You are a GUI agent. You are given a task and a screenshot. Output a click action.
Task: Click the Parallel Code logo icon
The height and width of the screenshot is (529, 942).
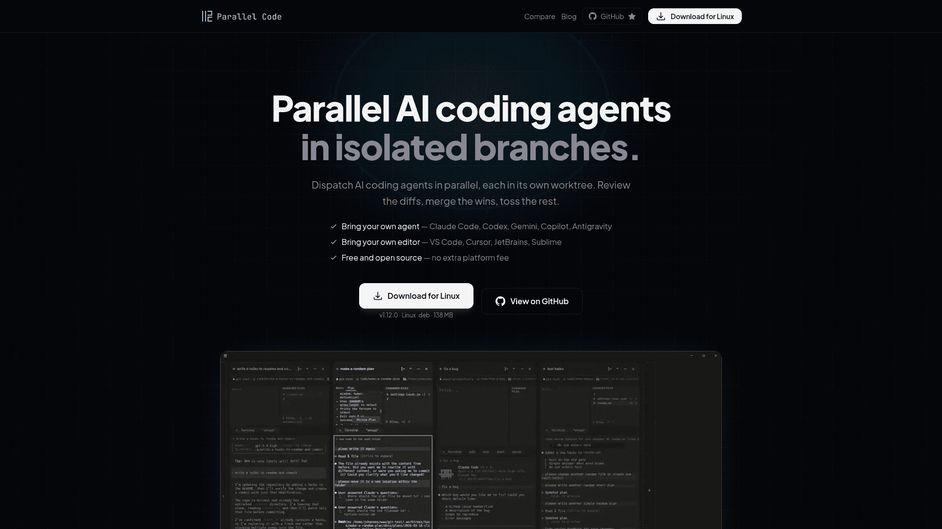207,16
